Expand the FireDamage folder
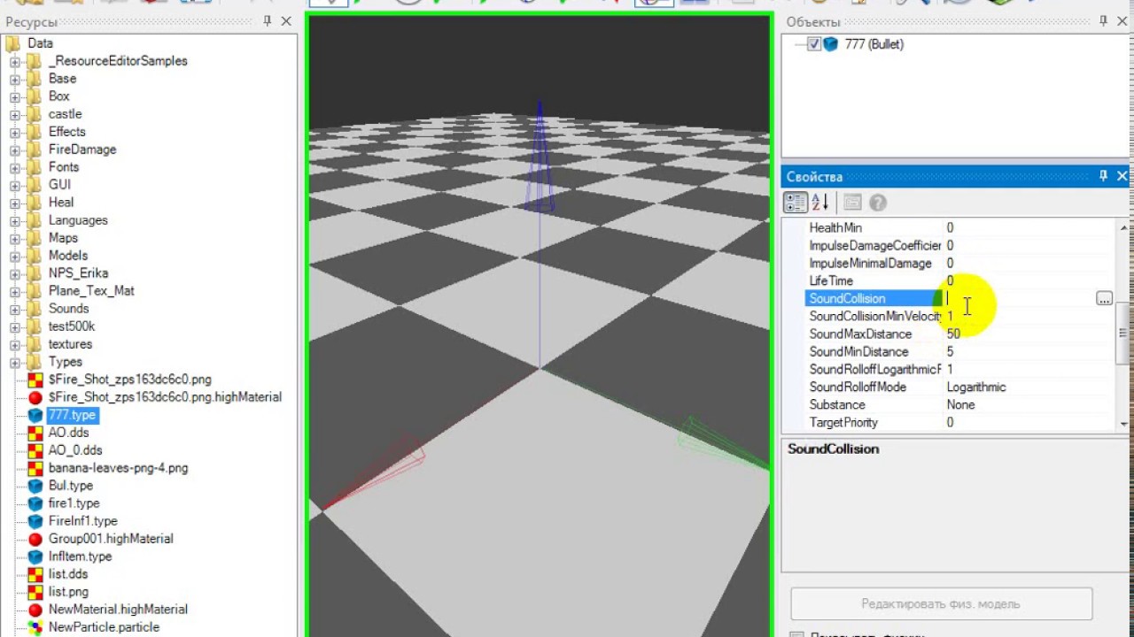Image resolution: width=1134 pixels, height=637 pixels. [x=14, y=150]
